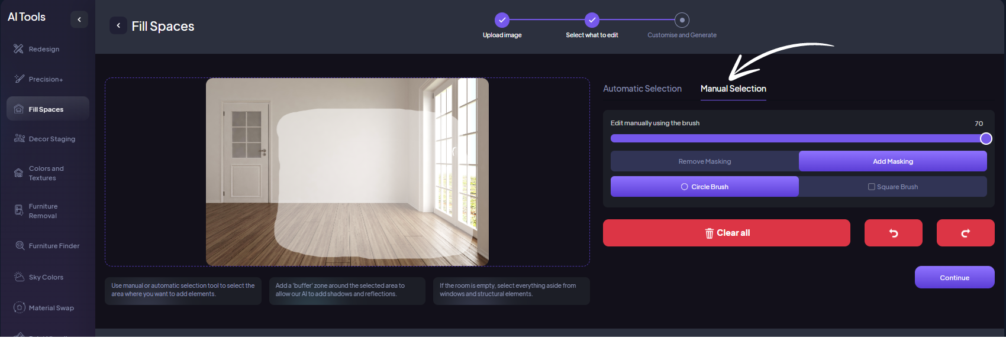The width and height of the screenshot is (1006, 338).
Task: Choose the Square Brush option
Action: pos(892,187)
